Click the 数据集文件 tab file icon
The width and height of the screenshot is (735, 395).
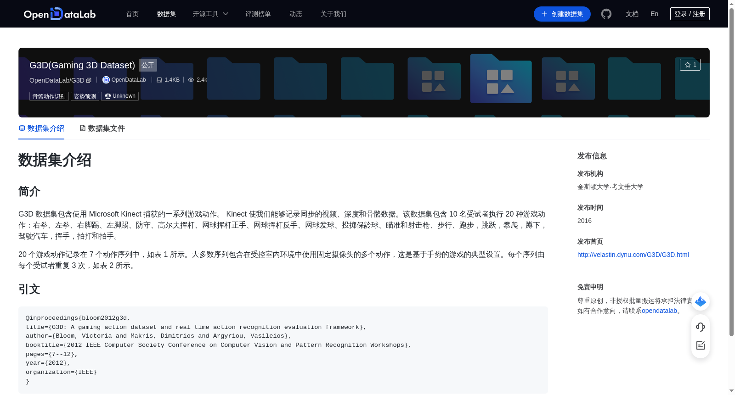coord(83,128)
